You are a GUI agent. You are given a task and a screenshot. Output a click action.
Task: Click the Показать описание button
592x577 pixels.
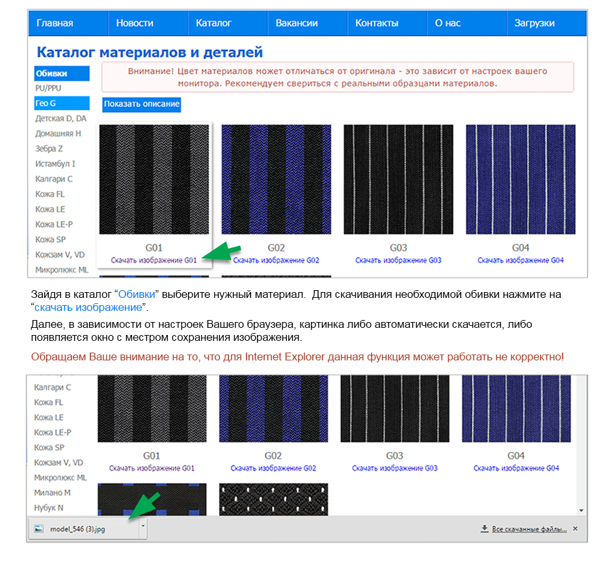(x=142, y=104)
